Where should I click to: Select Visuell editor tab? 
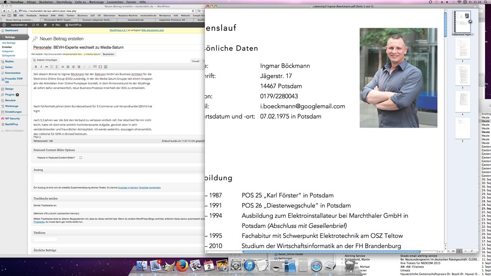(195, 61)
